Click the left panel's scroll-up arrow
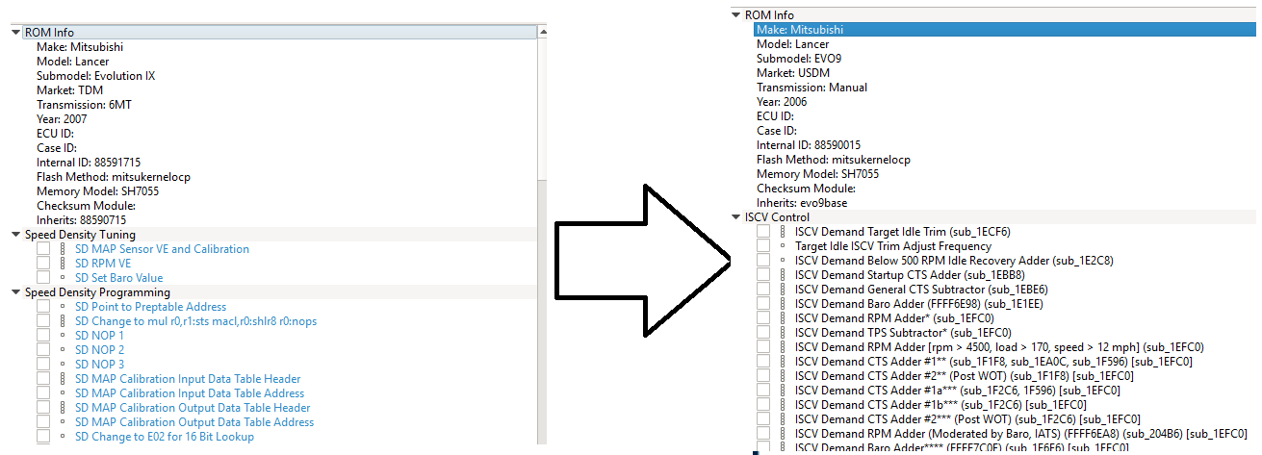Screen dimensions: 1262x455 pos(541,34)
